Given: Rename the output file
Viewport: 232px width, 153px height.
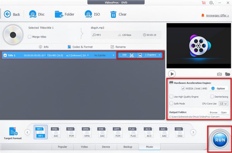Looking at the screenshot, I should click(118, 47).
